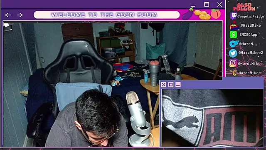Screen dimensions: 266x150
Task: Click the X icon on small inset window
Action: click(163, 85)
